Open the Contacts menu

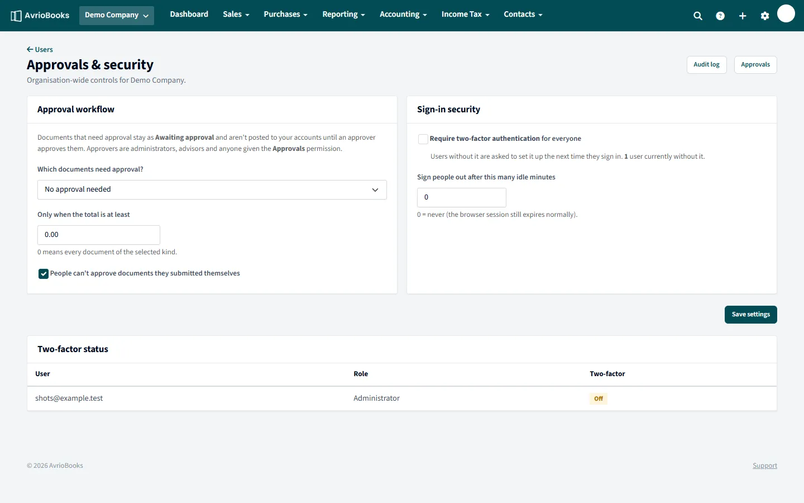tap(523, 15)
